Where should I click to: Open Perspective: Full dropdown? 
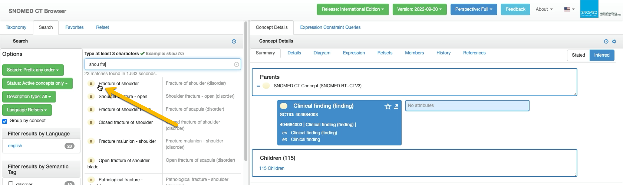474,9
